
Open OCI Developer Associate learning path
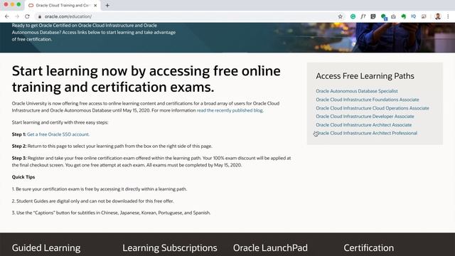(x=365, y=117)
